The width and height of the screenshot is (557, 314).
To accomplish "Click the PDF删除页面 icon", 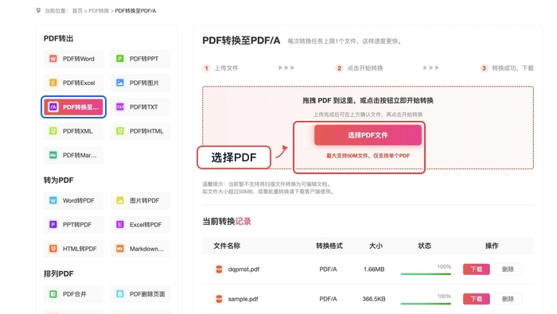I will tap(120, 294).
